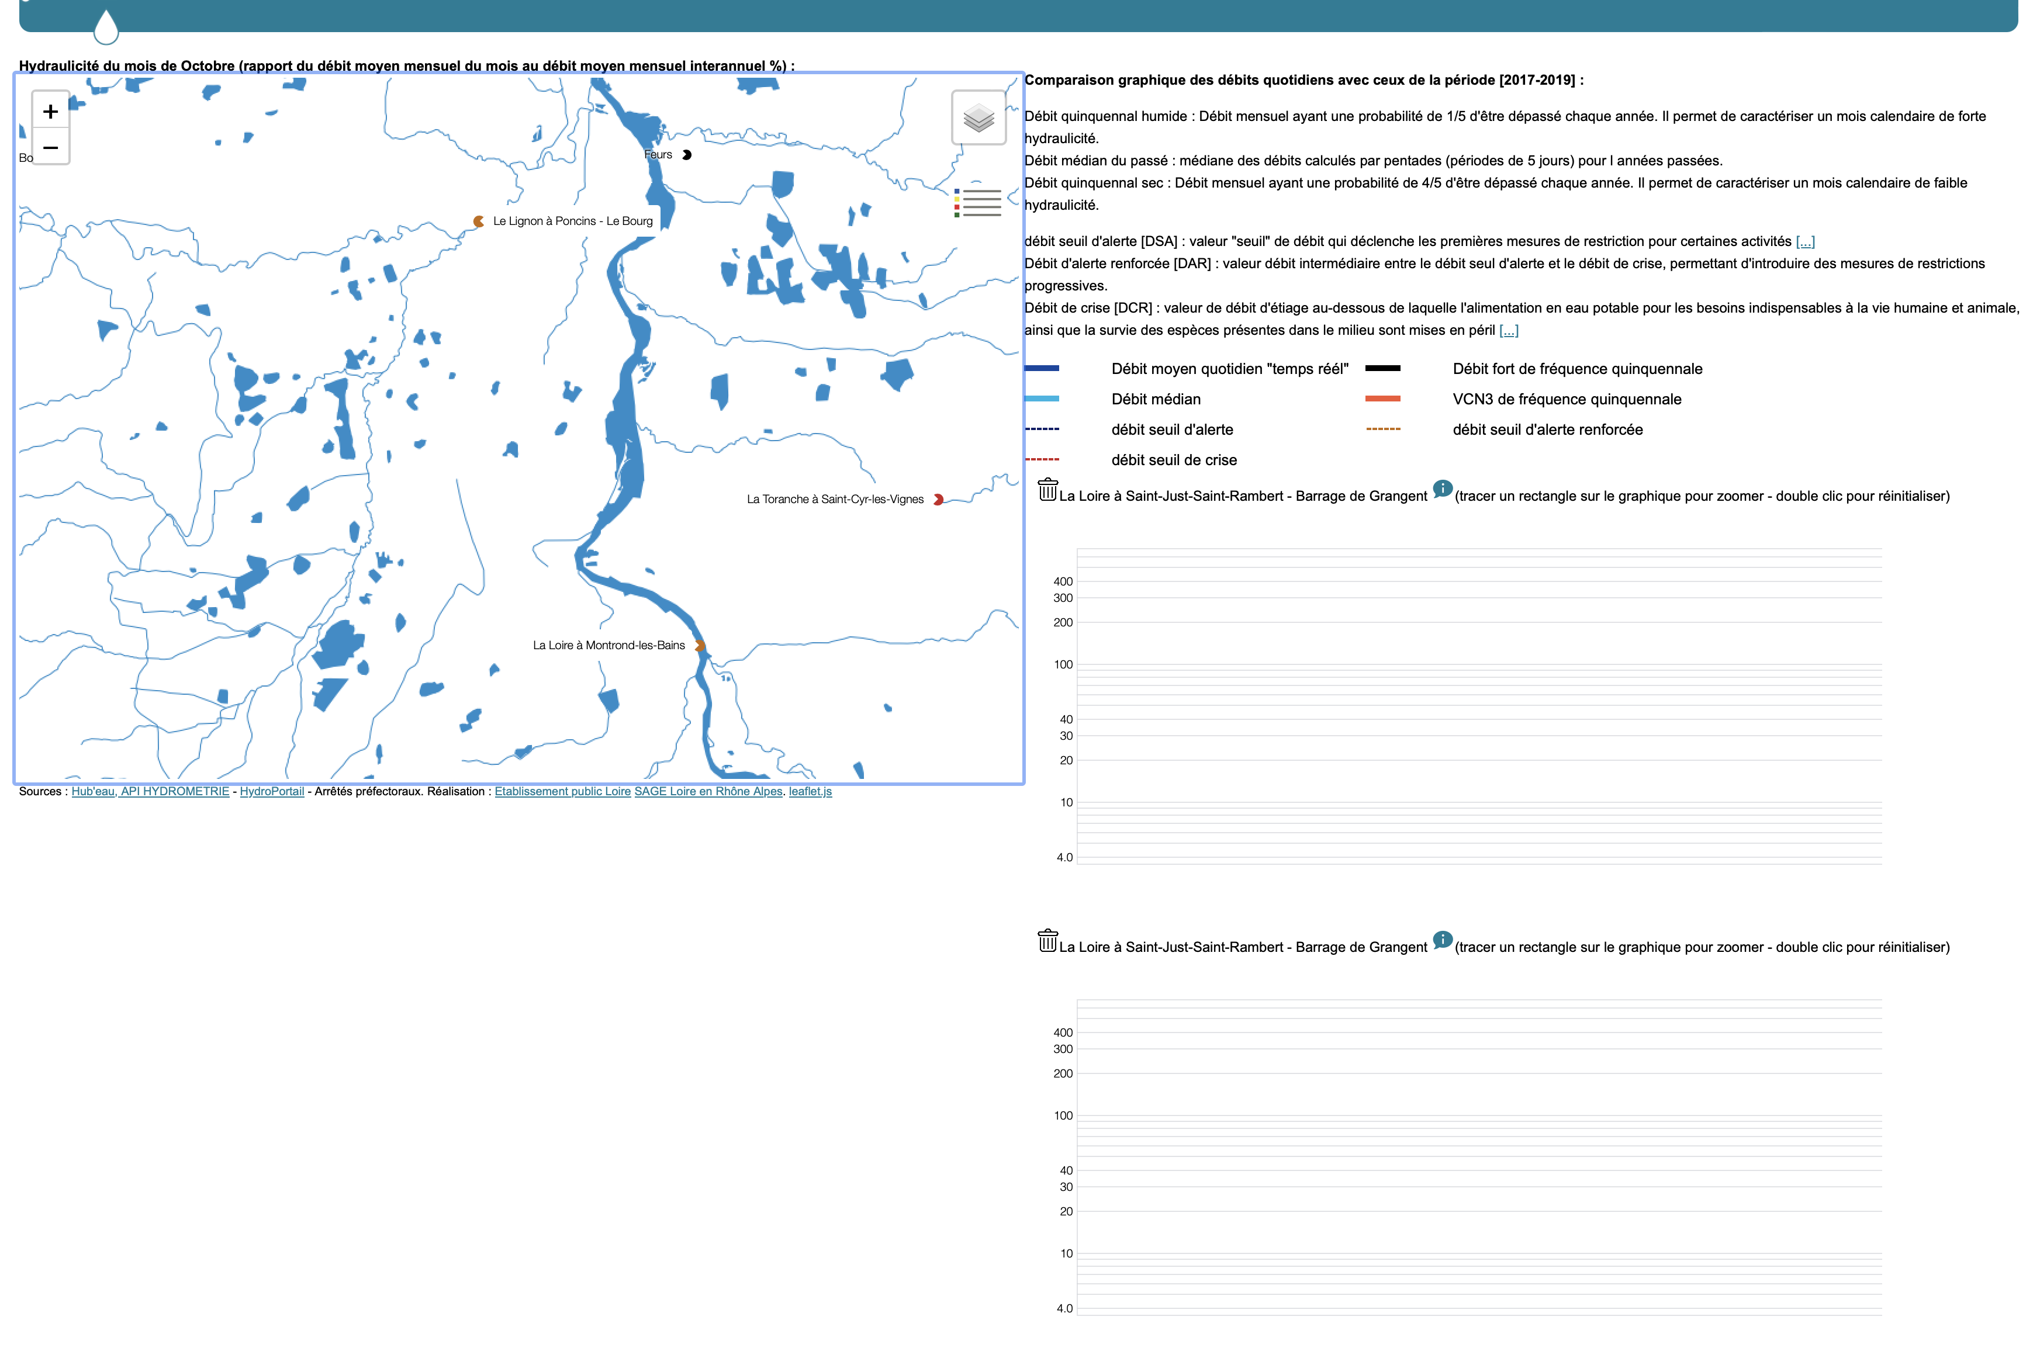Click the water drop icon in header
This screenshot has height=1358, width=2040.
[x=106, y=27]
